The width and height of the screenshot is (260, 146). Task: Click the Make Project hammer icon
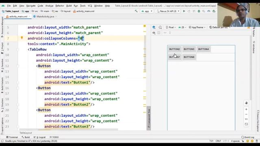click(x=136, y=11)
